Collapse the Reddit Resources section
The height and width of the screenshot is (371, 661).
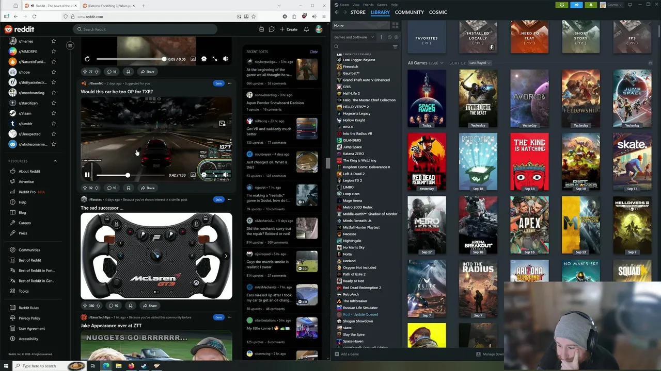[x=55, y=161]
